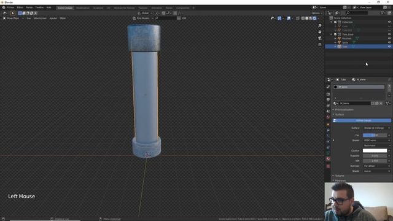Screen dimensions: 393x221
Task: Toggle X-ray display icon
Action: coord(297,18)
